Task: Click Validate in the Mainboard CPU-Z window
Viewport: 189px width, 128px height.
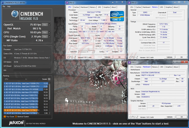Action: [x=170, y=117]
